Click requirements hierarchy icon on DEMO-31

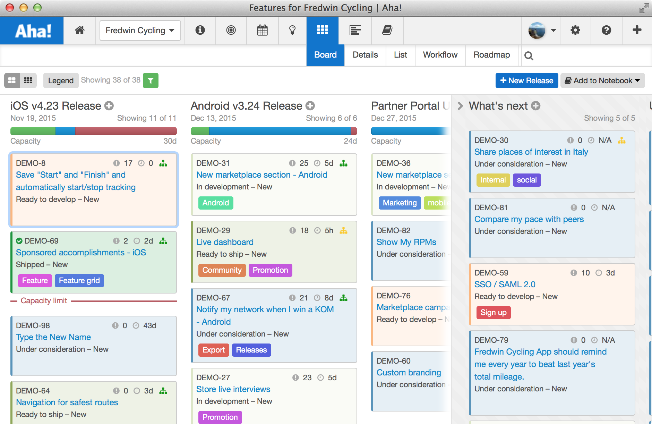click(343, 163)
